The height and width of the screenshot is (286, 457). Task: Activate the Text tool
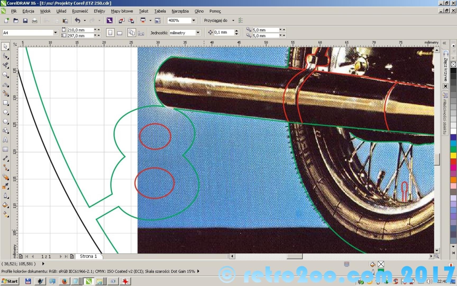[5, 140]
